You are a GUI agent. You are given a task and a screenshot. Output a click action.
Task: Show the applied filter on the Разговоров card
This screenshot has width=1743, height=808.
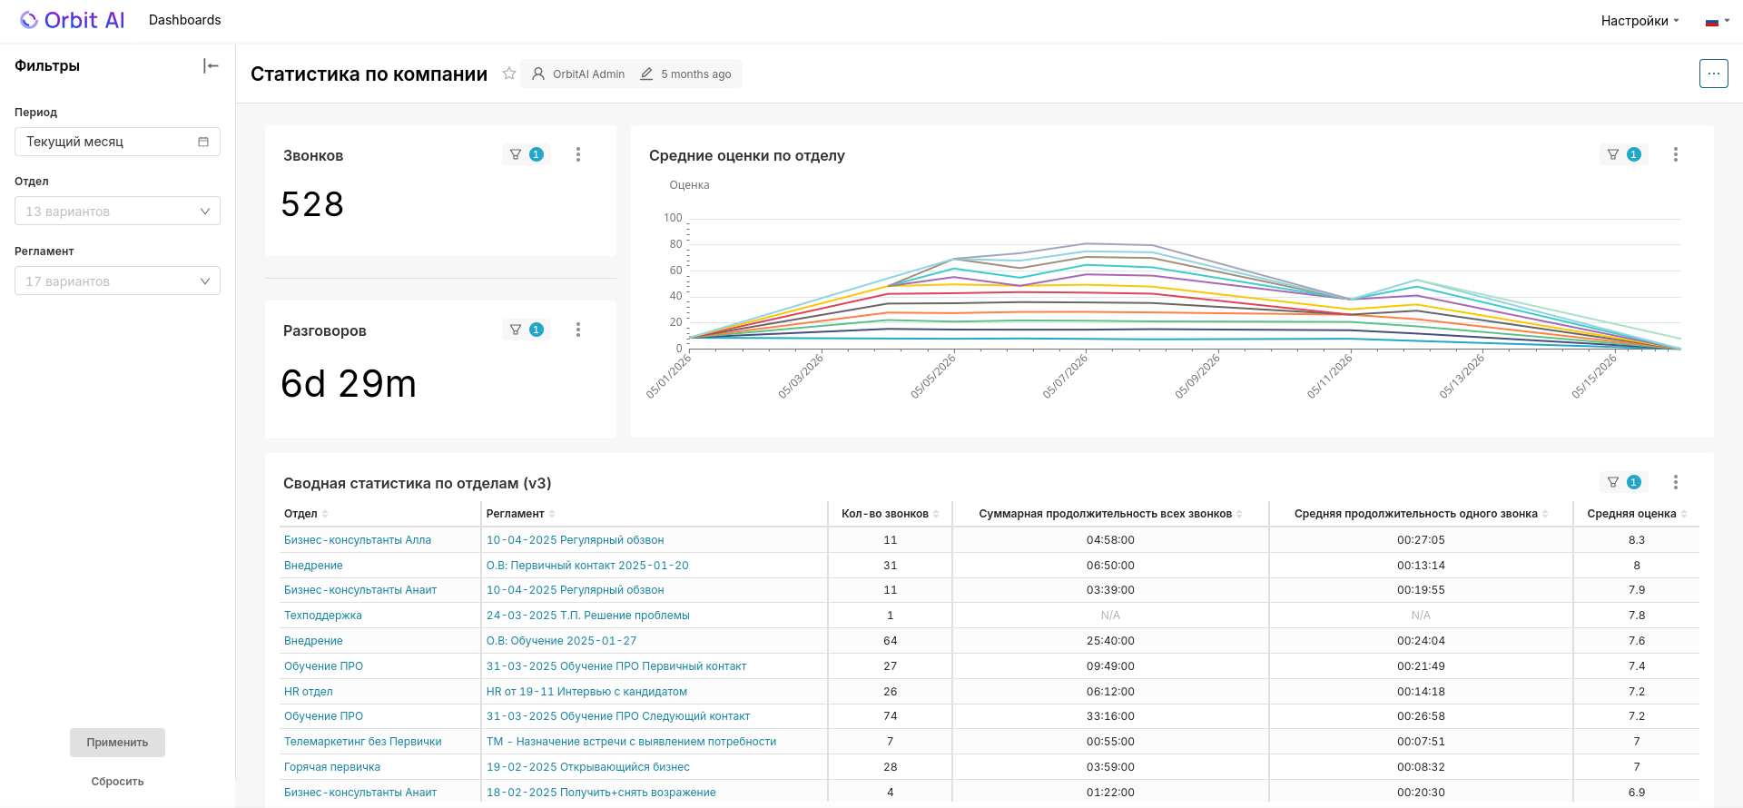(527, 330)
